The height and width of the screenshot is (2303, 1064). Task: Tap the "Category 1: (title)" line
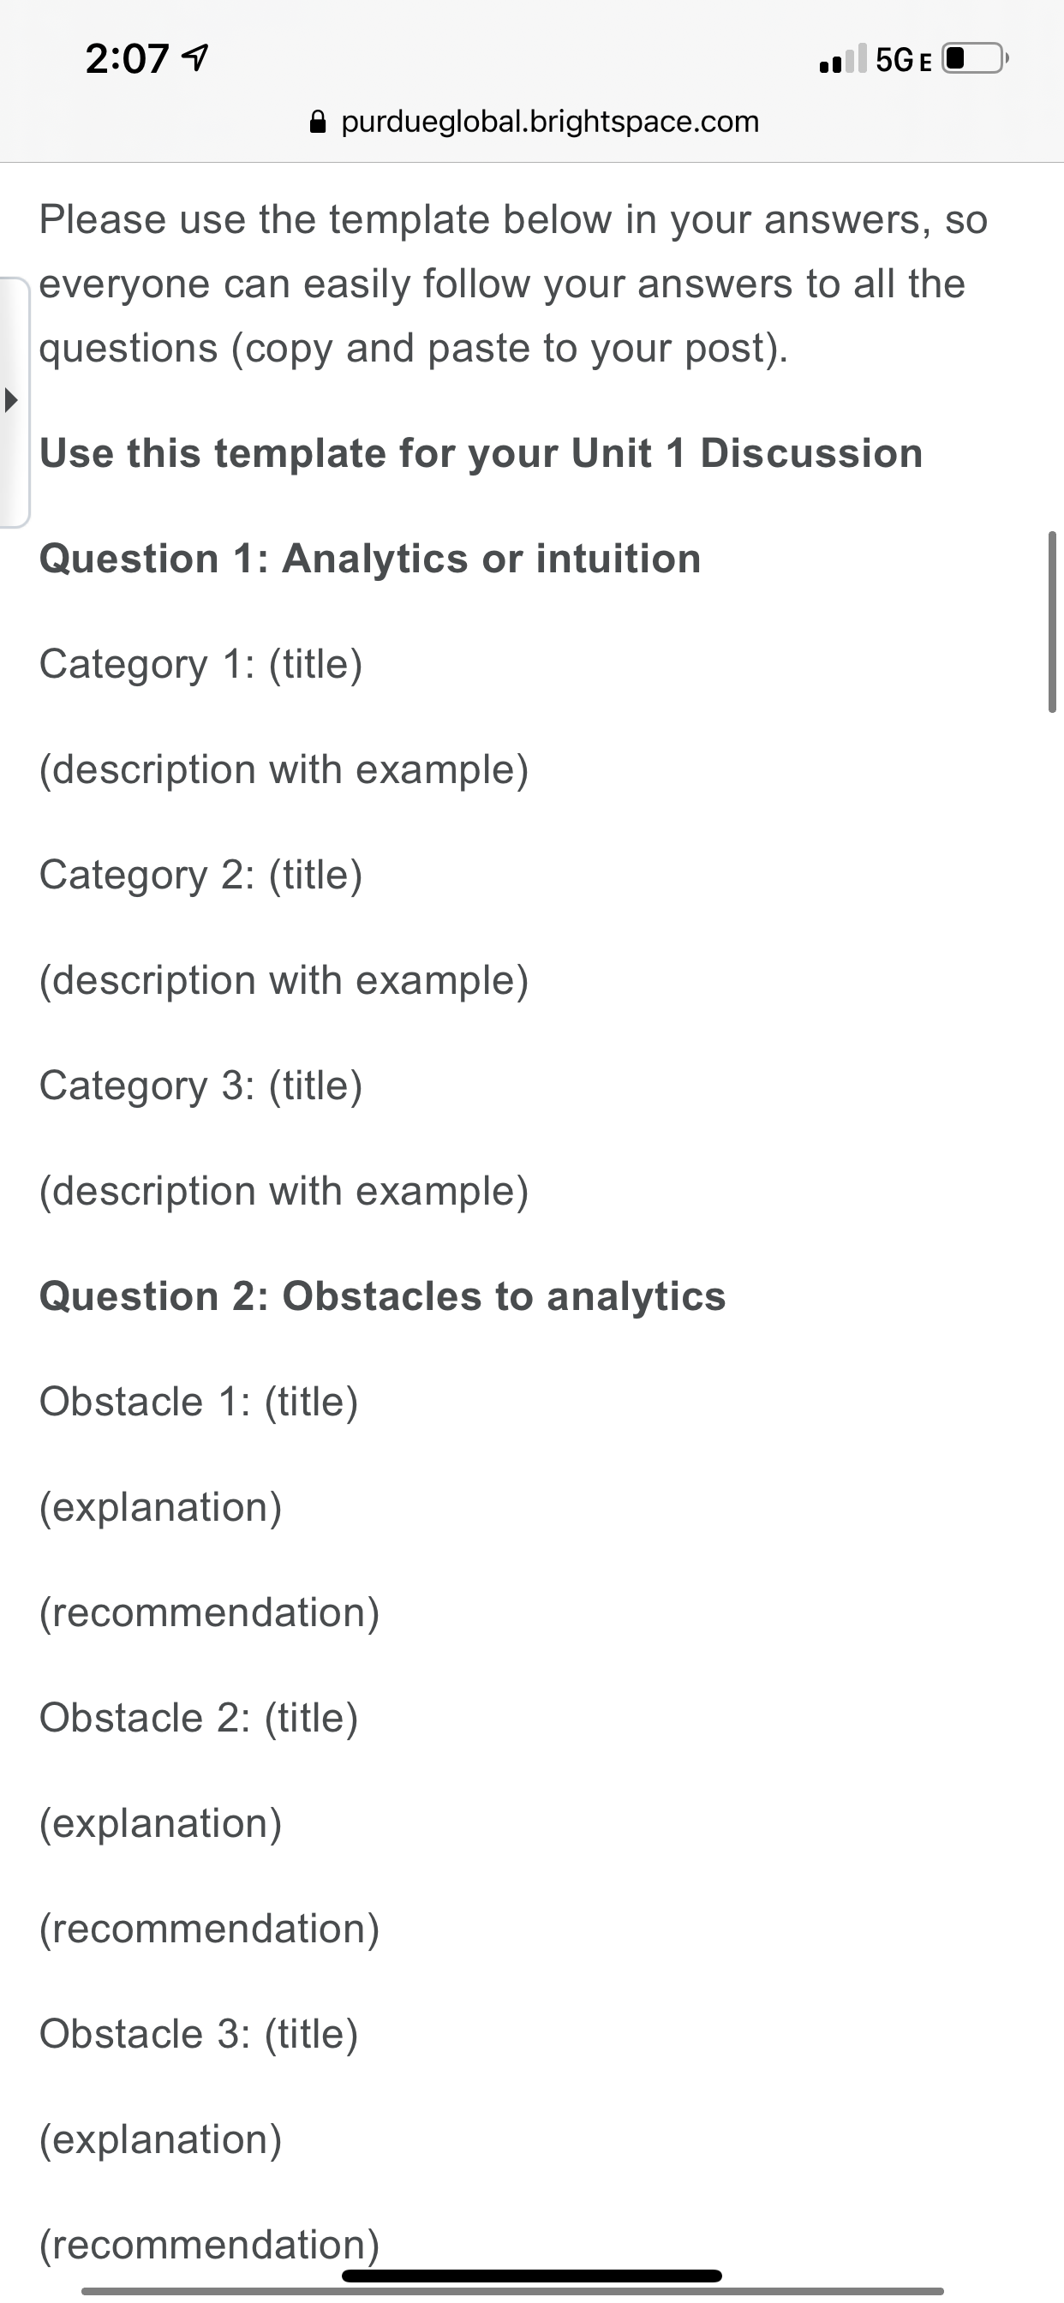point(201,664)
